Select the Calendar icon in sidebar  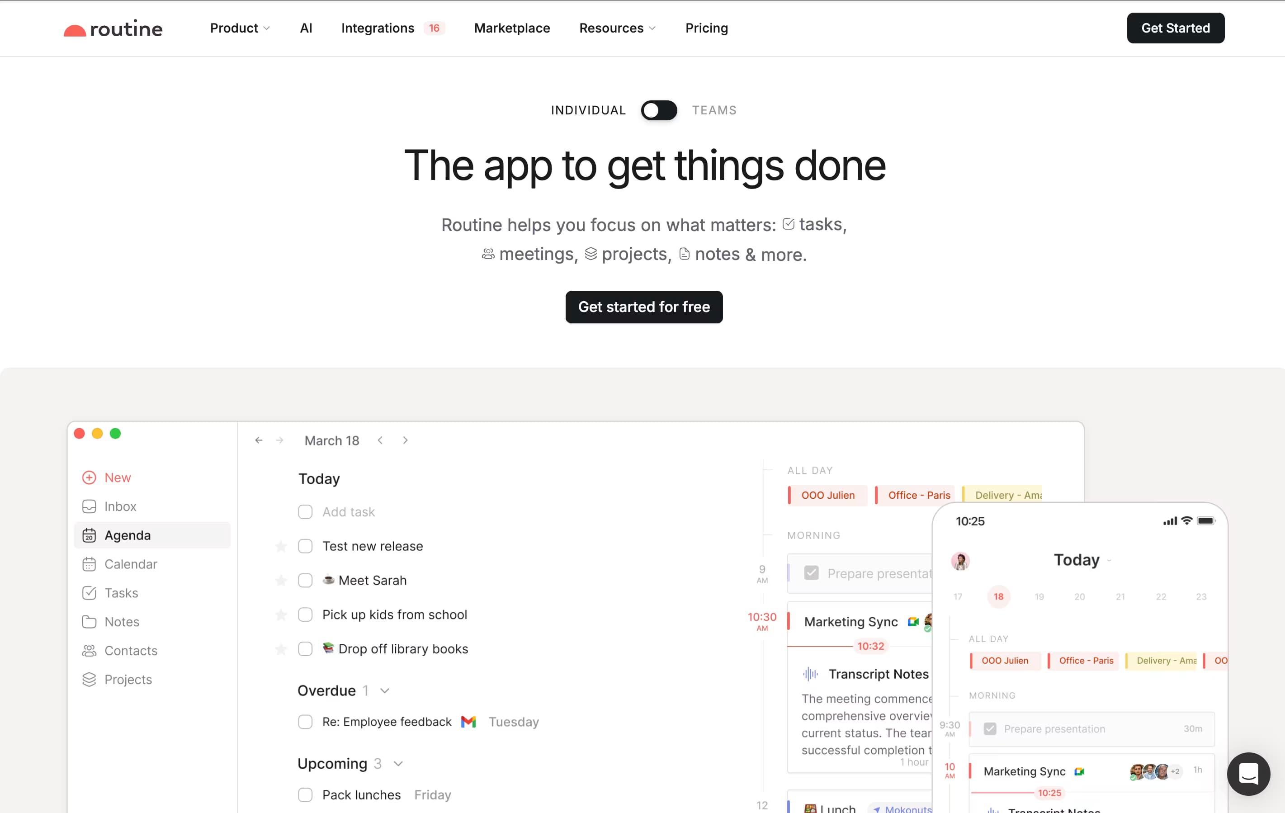89,564
